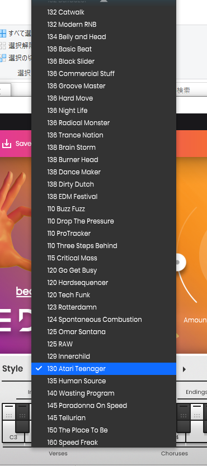207x466 pixels.
Task: Click the Save preset download icon
Action: pos(7,144)
